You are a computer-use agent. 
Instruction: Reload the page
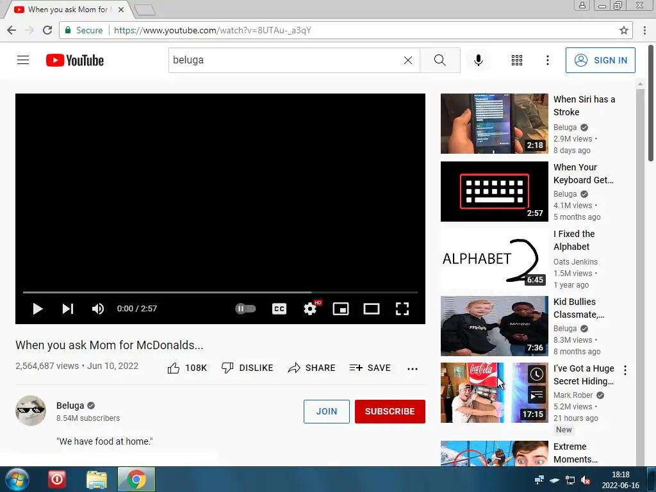(x=47, y=30)
